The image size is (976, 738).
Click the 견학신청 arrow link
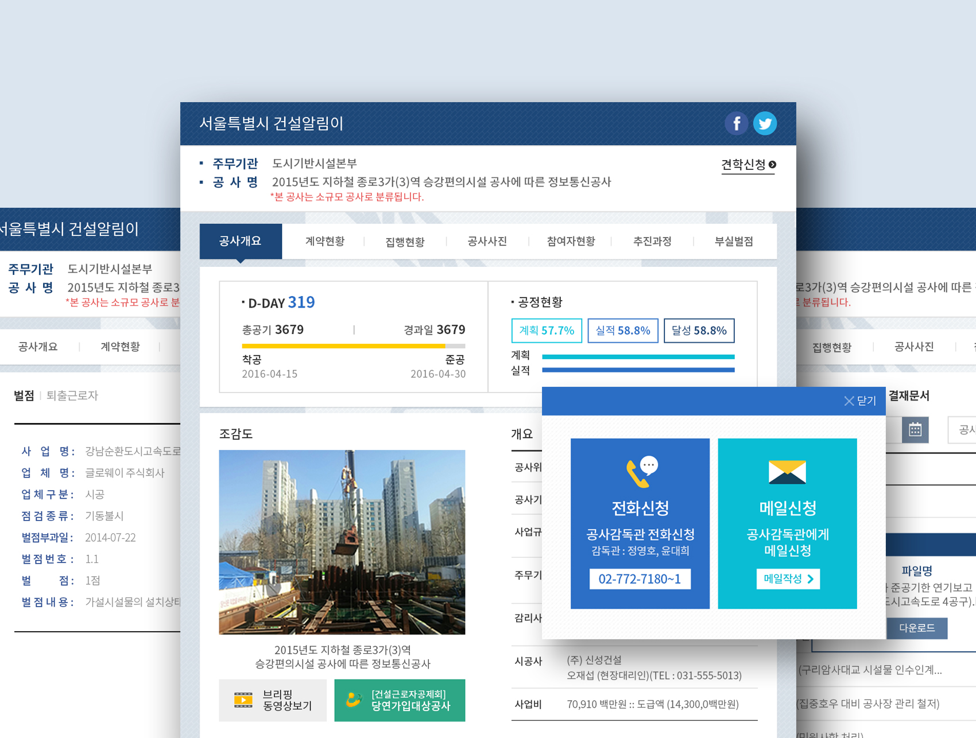[x=749, y=165]
